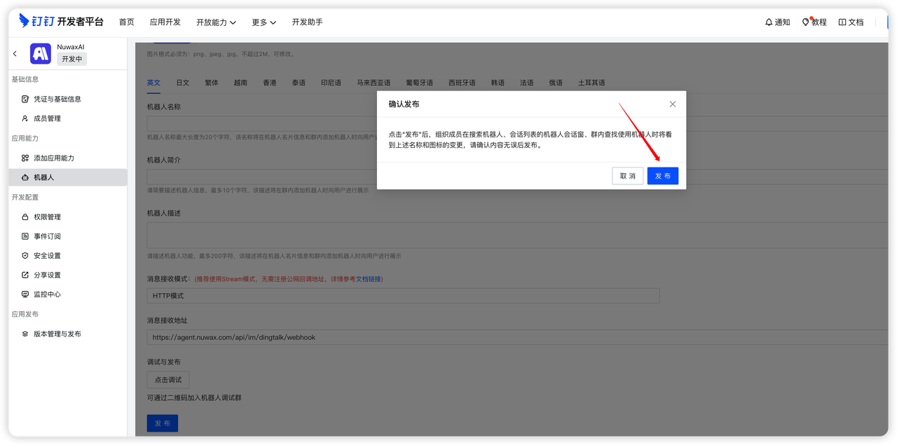Click the member management icon
This screenshot has height=445, width=897.
(25, 118)
